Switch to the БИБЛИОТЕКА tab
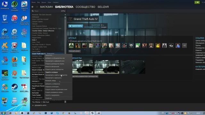 pyautogui.click(x=64, y=7)
